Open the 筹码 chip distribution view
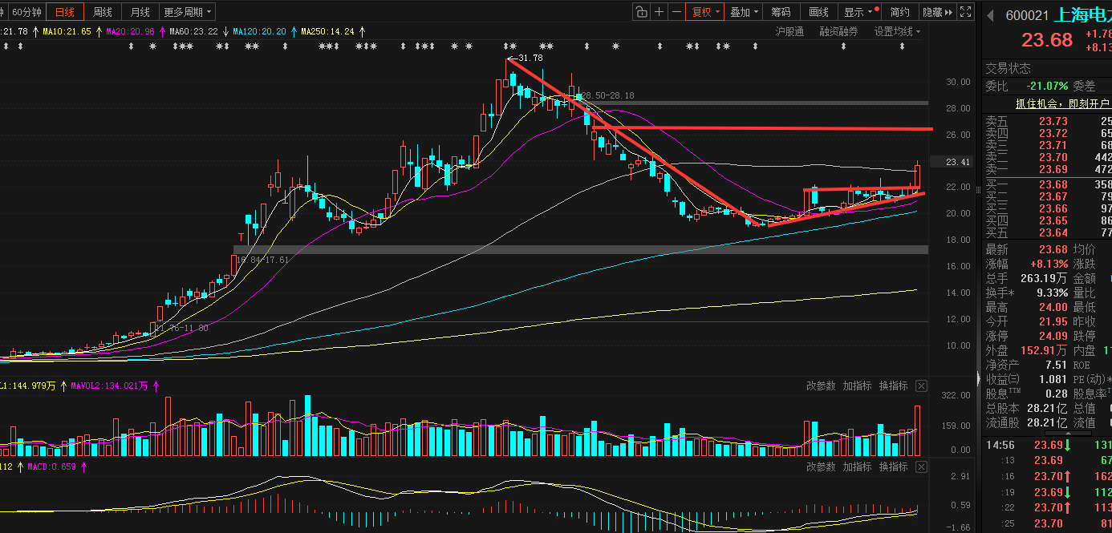The height and width of the screenshot is (533, 1112). point(781,12)
